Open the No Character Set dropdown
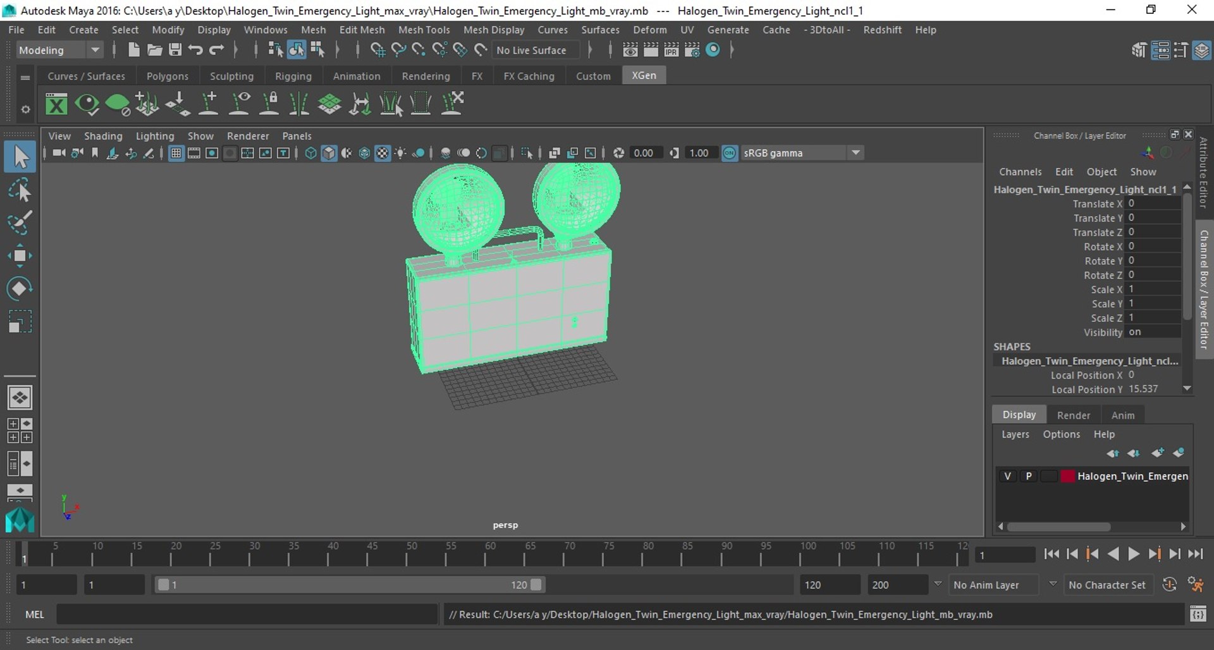This screenshot has height=650, width=1214. (1108, 585)
